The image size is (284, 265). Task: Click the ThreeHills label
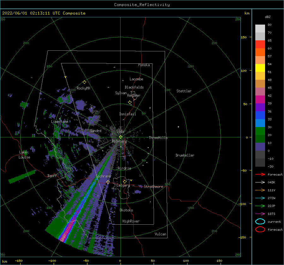tap(158, 138)
